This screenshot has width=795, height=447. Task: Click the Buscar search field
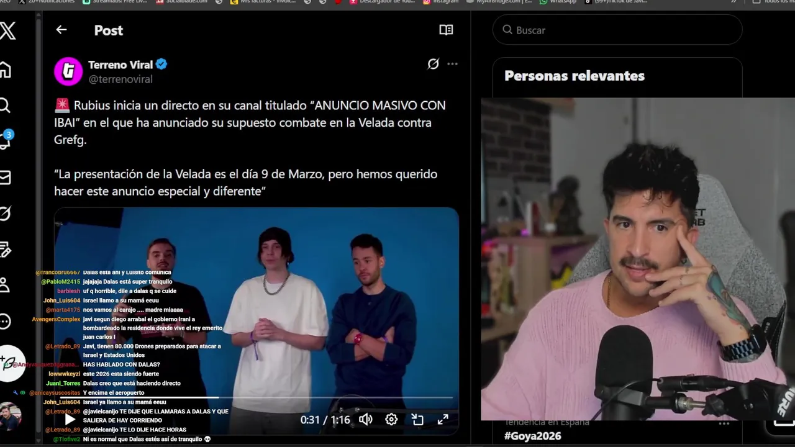pos(617,30)
